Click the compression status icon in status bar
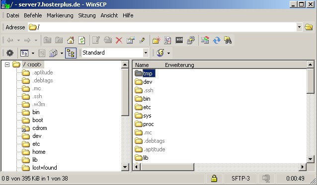317x185 pixels. tap(266, 179)
